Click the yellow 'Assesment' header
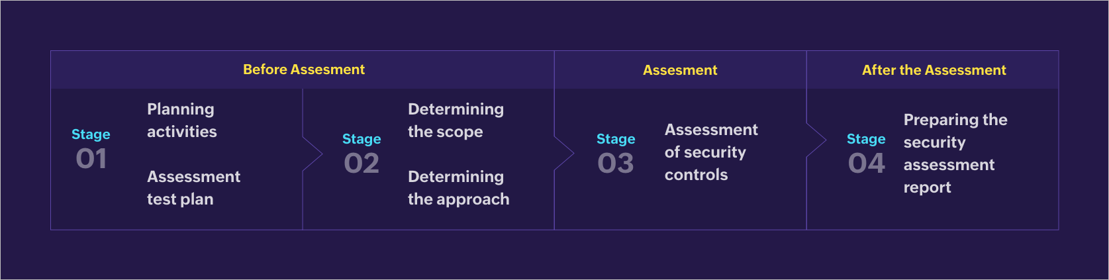 [680, 70]
